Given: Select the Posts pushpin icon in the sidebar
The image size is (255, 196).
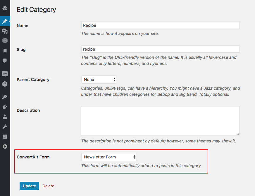Looking at the screenshot, I should (5, 21).
